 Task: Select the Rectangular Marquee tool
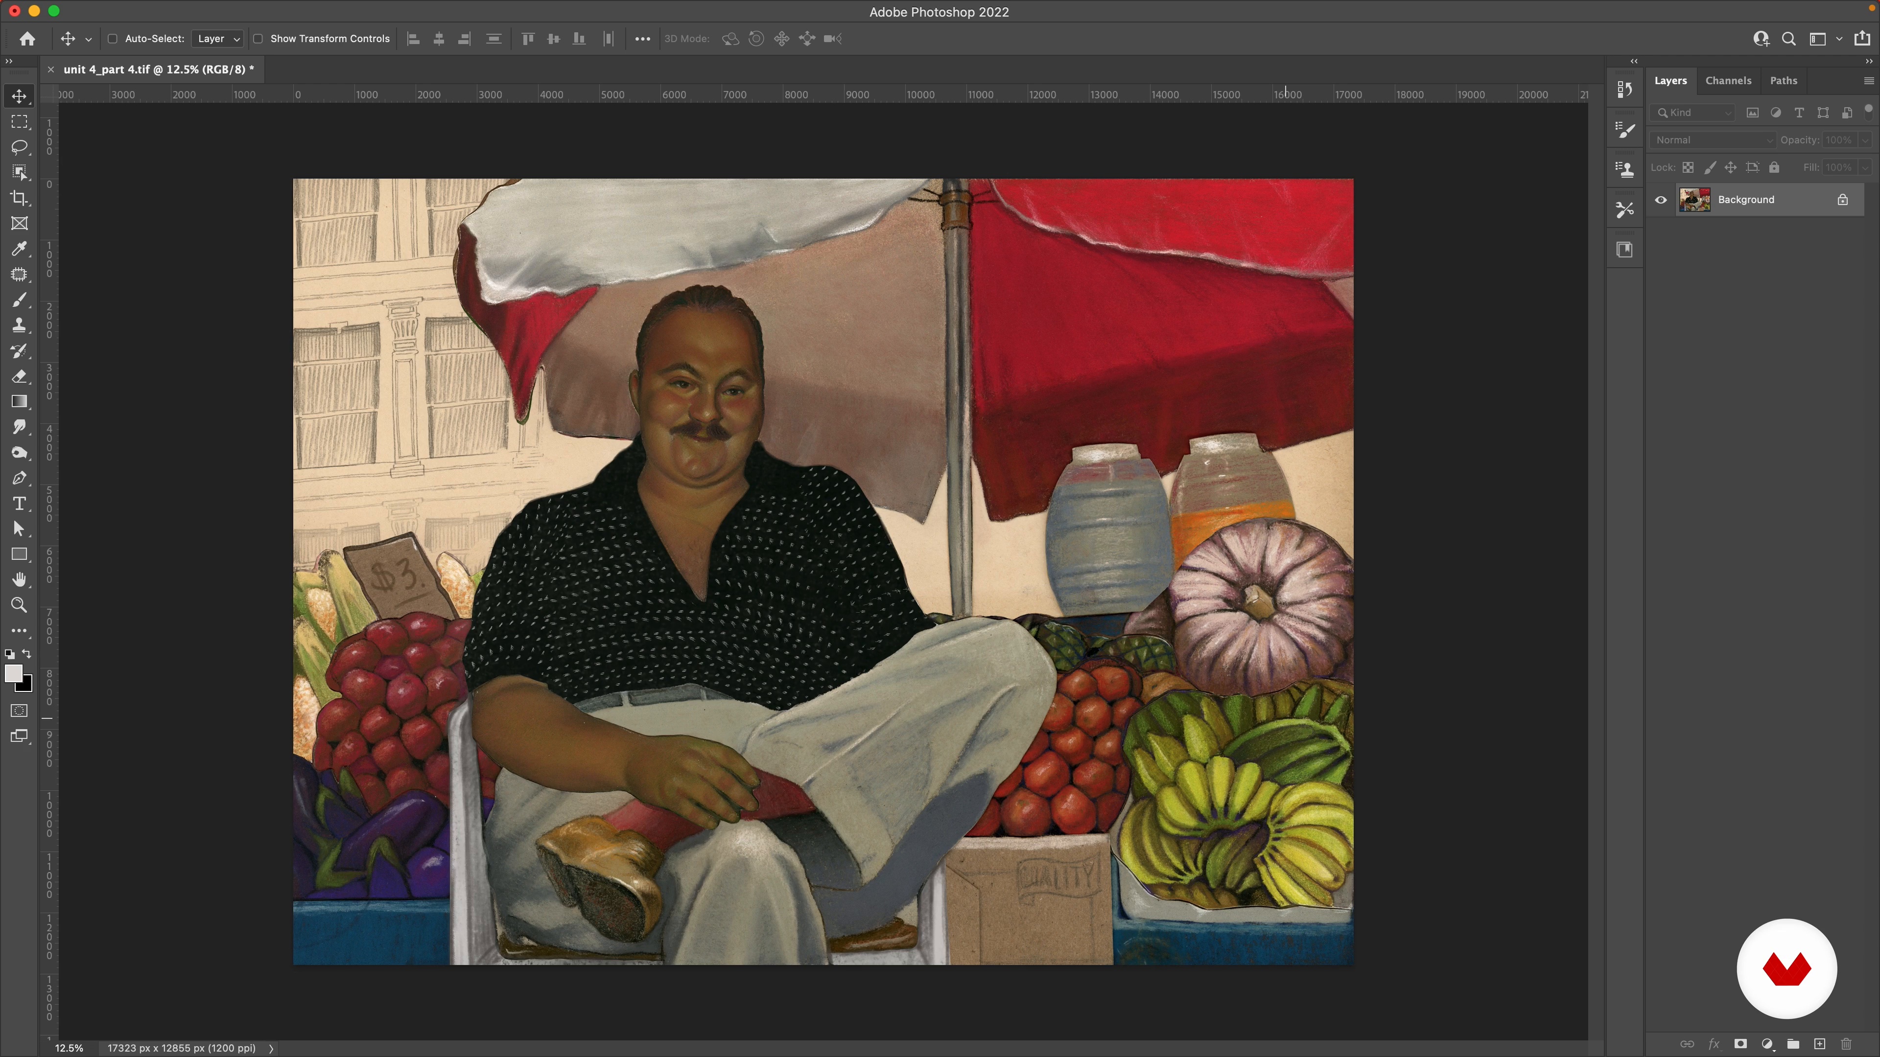pos(20,122)
